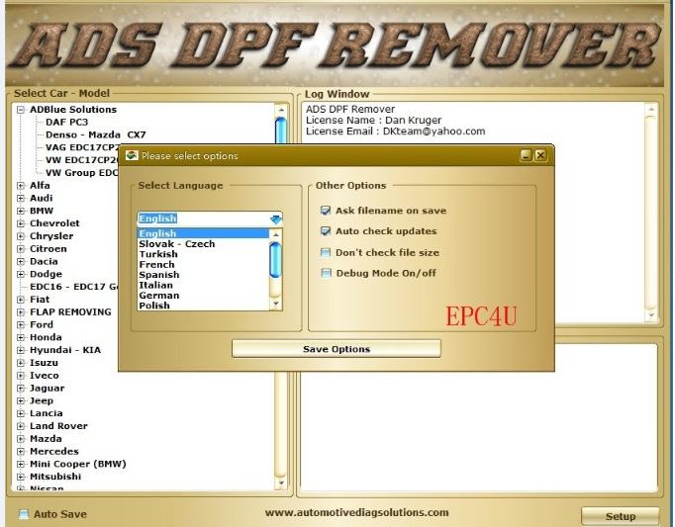Expand the Mitsubishi tree node

[20, 477]
